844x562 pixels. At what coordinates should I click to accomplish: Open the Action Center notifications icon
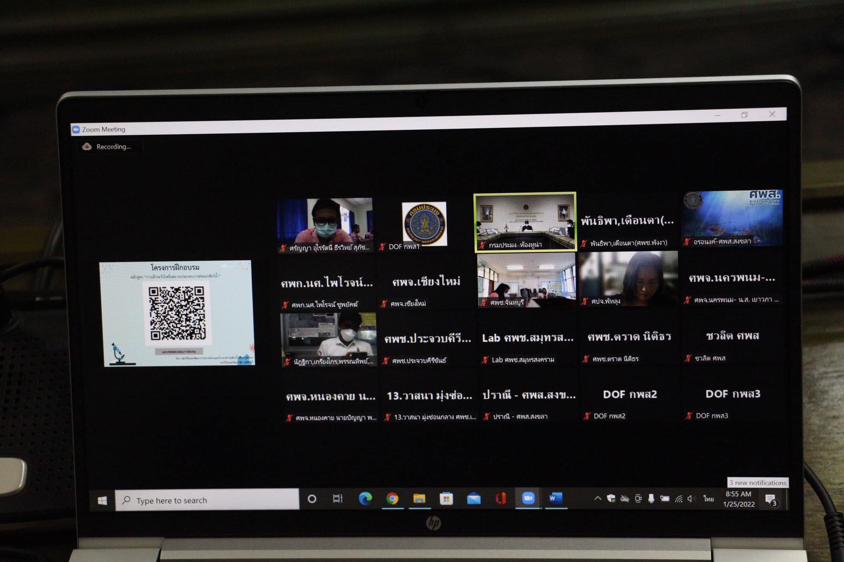pyautogui.click(x=771, y=500)
